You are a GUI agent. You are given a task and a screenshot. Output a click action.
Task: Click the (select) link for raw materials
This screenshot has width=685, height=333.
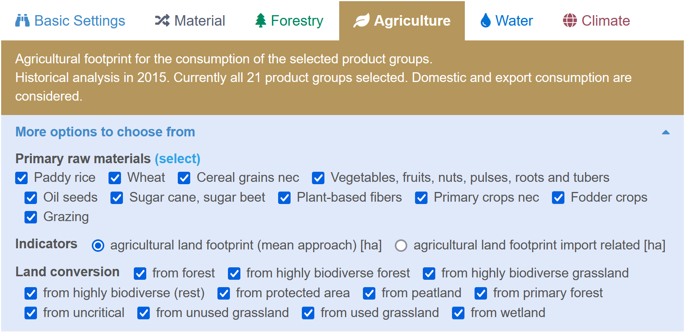(x=177, y=159)
